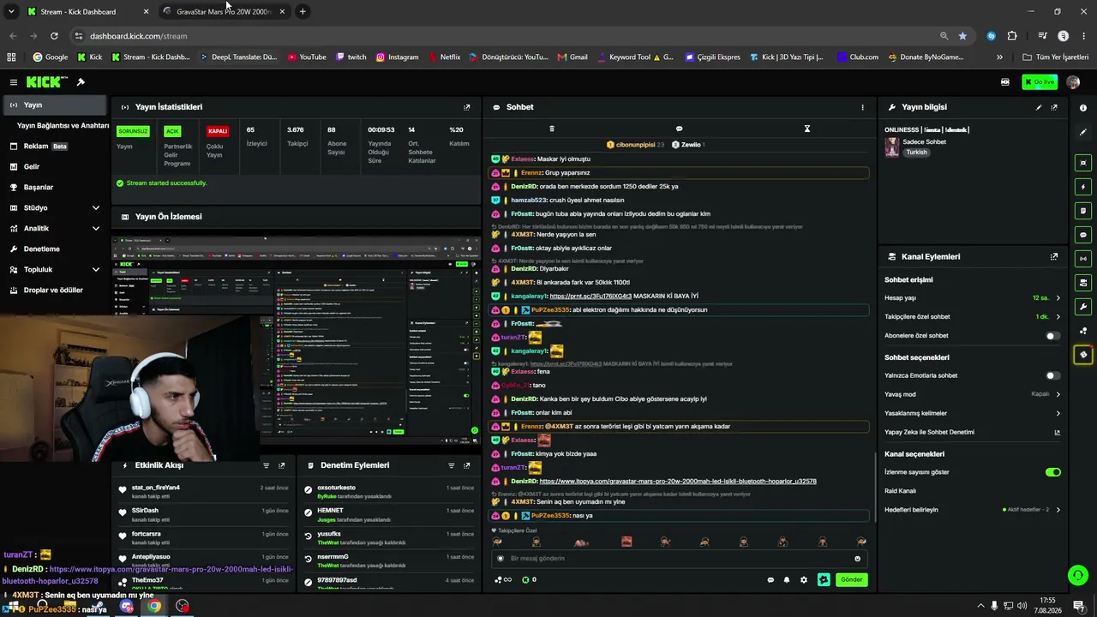The width and height of the screenshot is (1097, 617).
Task: Click the Bir mesaj gönderin message field
Action: coord(679,559)
